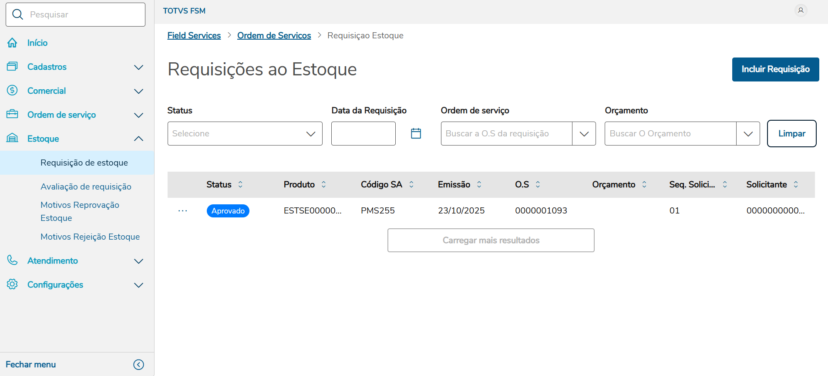Expand Ordem de serviço filter dropdown
The height and width of the screenshot is (376, 828).
pos(584,134)
